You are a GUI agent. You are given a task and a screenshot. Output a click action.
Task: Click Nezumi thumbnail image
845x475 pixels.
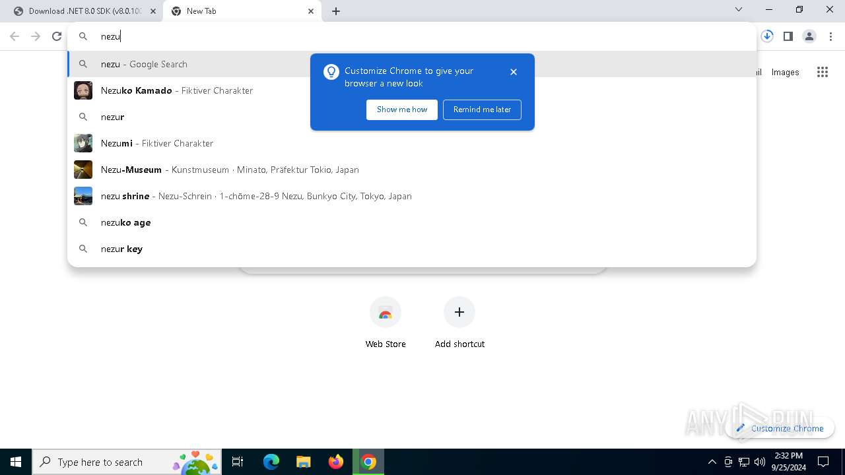[83, 143]
